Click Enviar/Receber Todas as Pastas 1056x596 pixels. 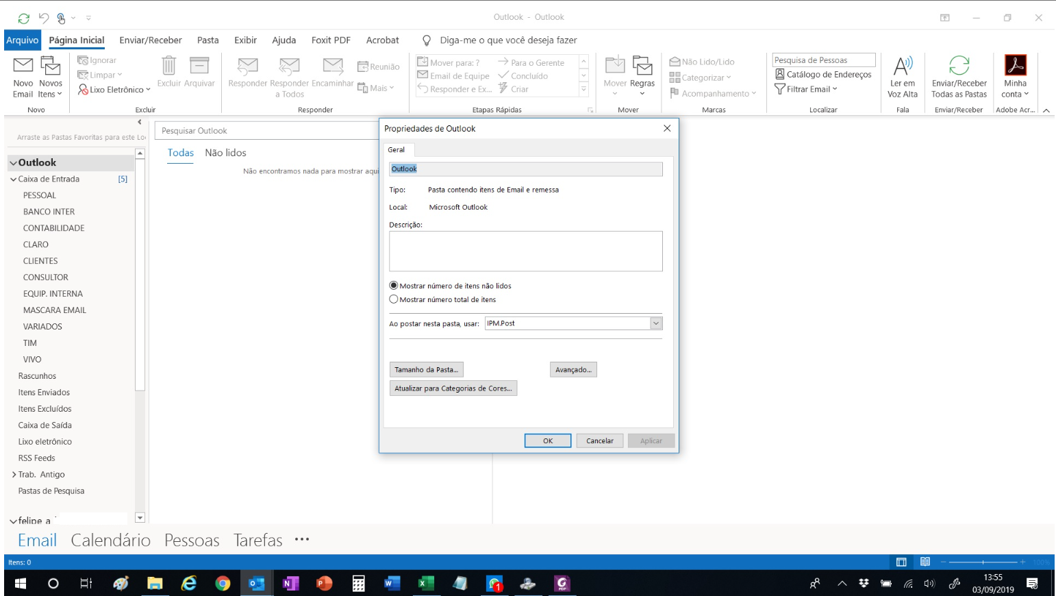click(959, 77)
